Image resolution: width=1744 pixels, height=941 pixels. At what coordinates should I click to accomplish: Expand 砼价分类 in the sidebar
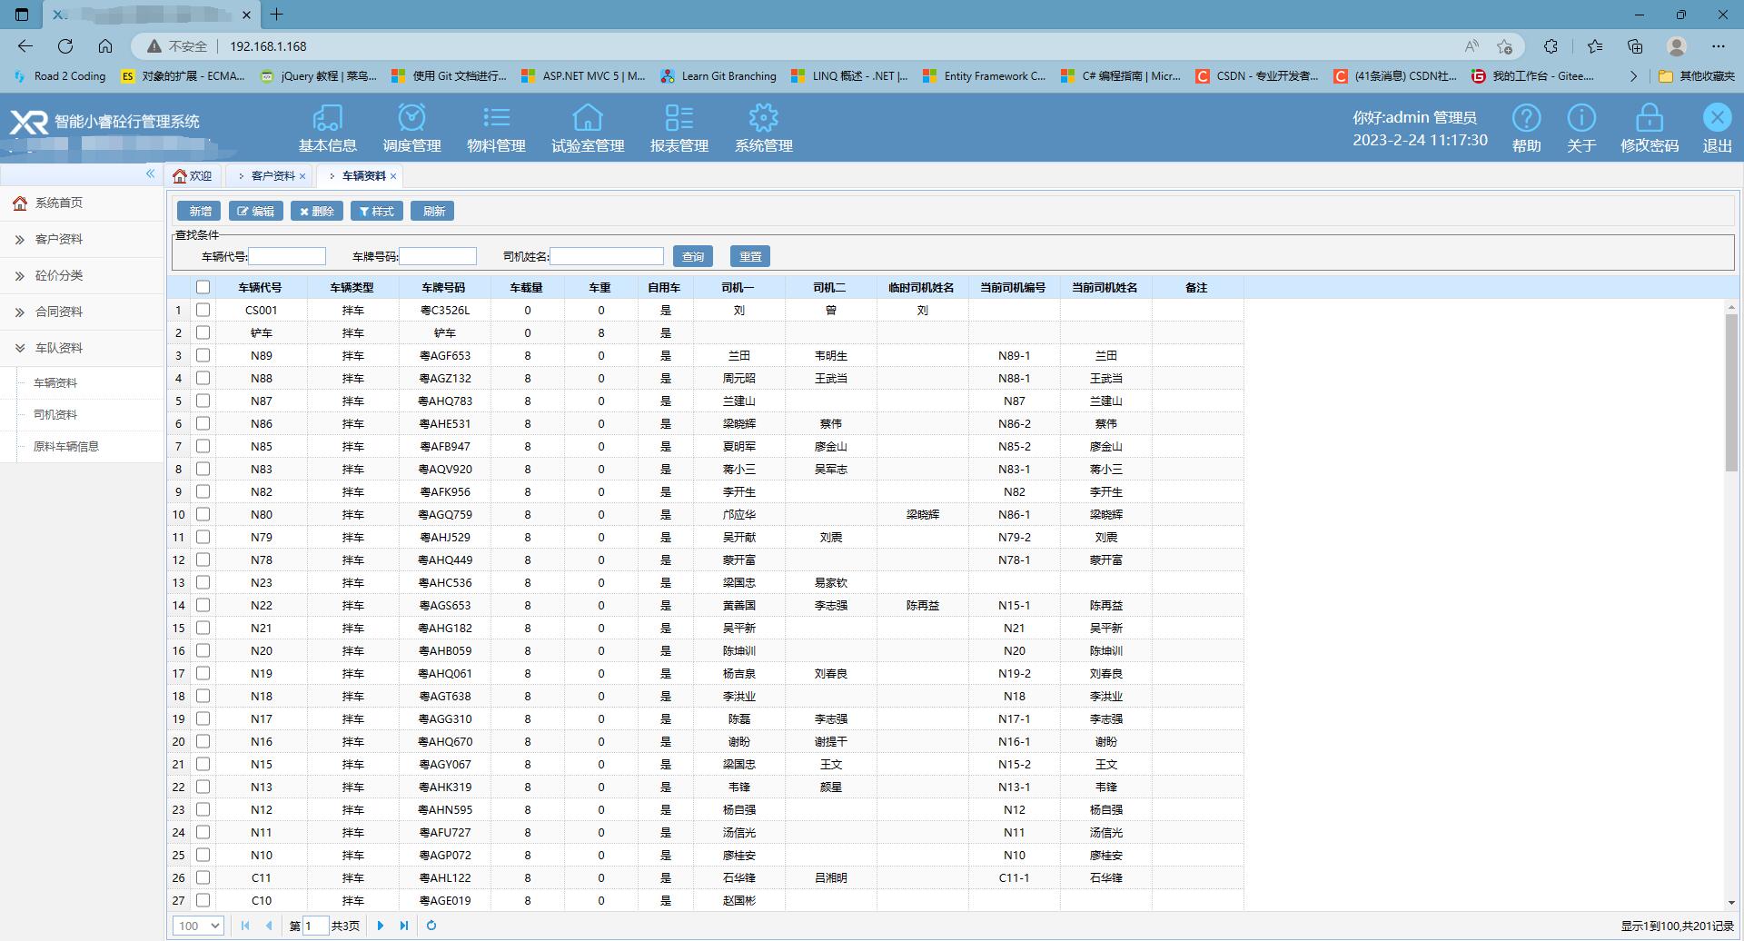coord(82,275)
